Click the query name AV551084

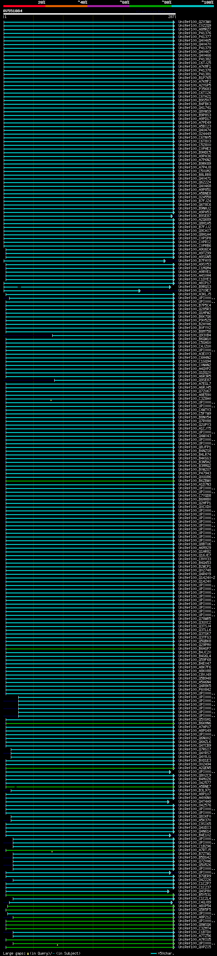coord(13,11)
